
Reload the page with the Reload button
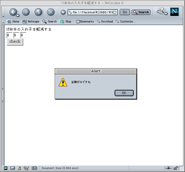(38, 12)
